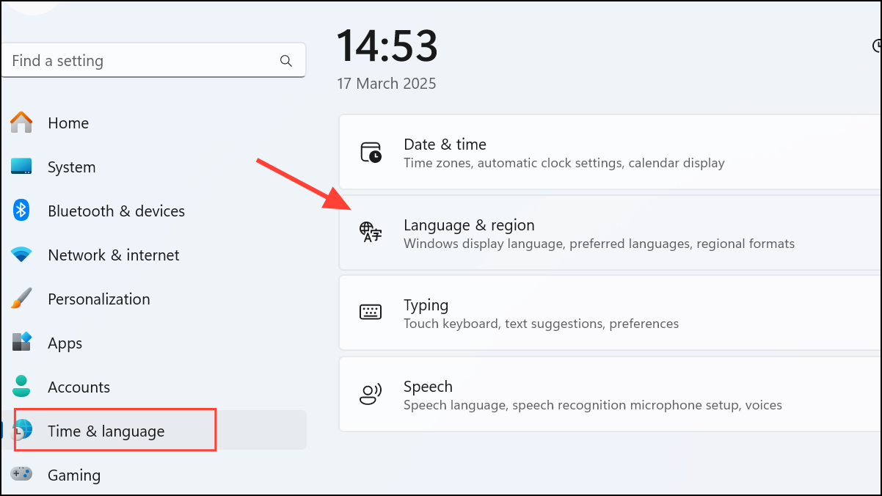Viewport: 882px width, 496px height.
Task: Click the Apps icon in sidebar
Action: (21, 343)
